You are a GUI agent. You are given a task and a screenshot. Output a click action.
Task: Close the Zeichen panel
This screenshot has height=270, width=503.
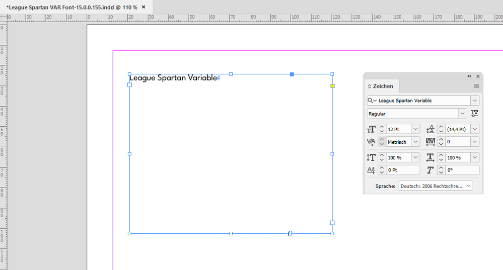tap(478, 76)
